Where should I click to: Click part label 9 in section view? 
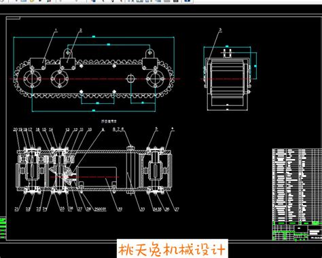point(103,130)
